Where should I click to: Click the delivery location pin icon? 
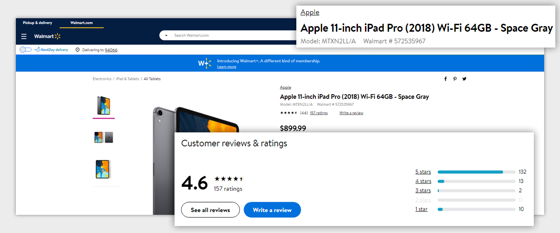pos(77,49)
